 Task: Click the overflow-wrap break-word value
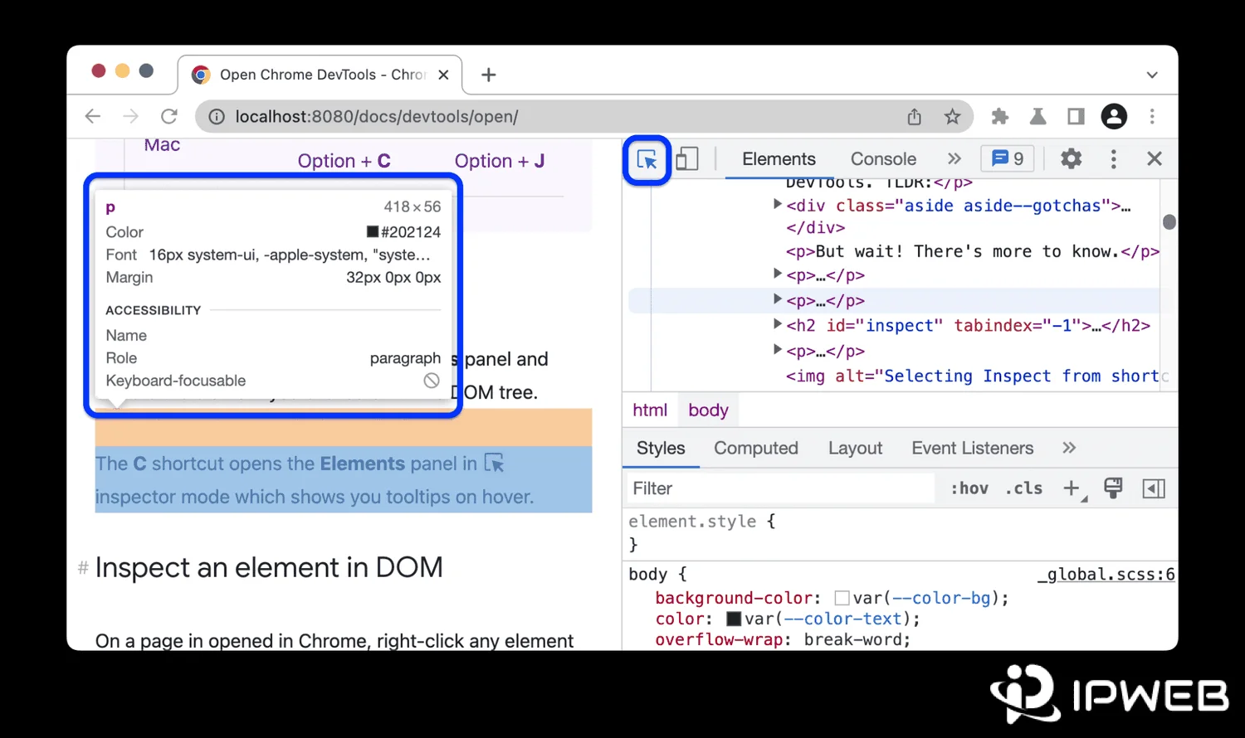click(853, 639)
